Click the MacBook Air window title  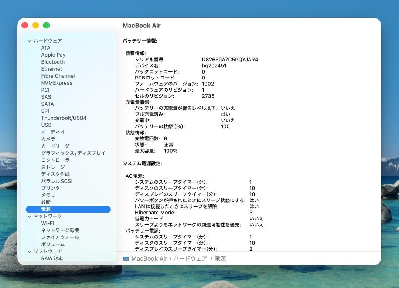[x=141, y=26]
